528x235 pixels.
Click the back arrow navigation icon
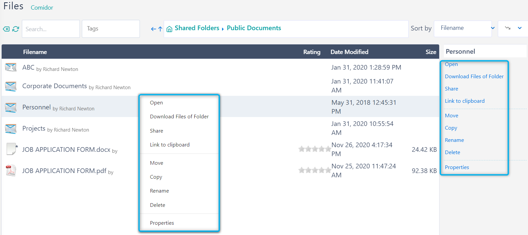[153, 29]
